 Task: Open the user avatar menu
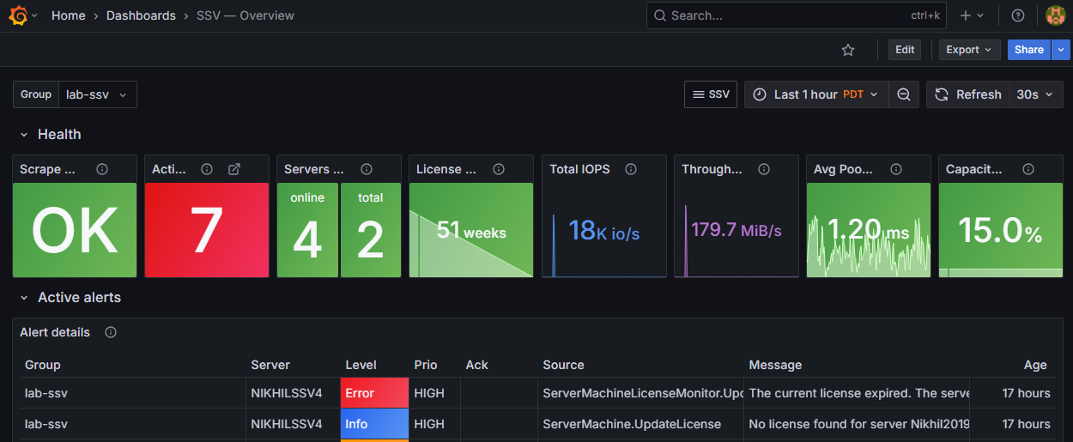[1056, 15]
